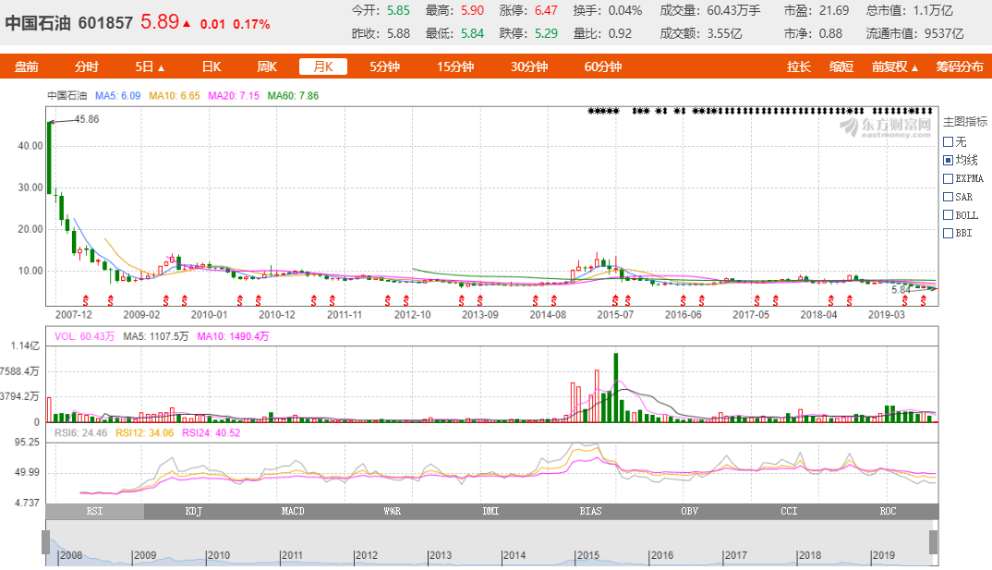Switch to the 15分钟 chart

455,67
